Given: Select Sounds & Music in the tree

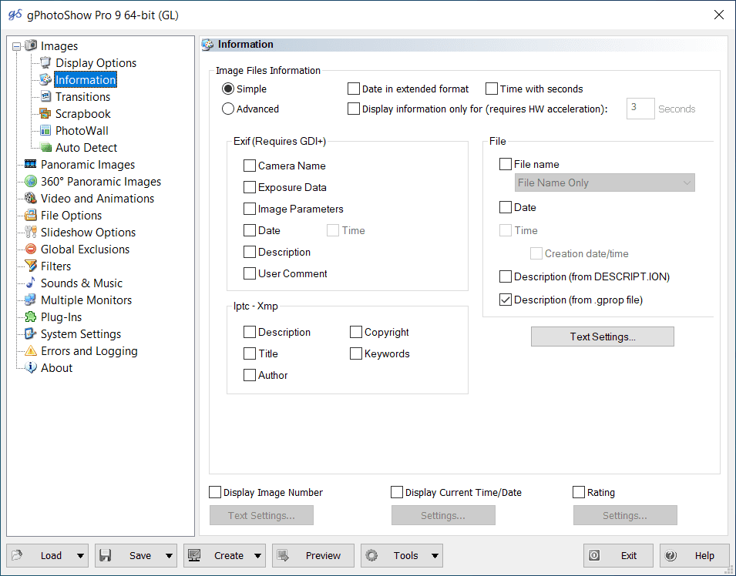Looking at the screenshot, I should (81, 283).
